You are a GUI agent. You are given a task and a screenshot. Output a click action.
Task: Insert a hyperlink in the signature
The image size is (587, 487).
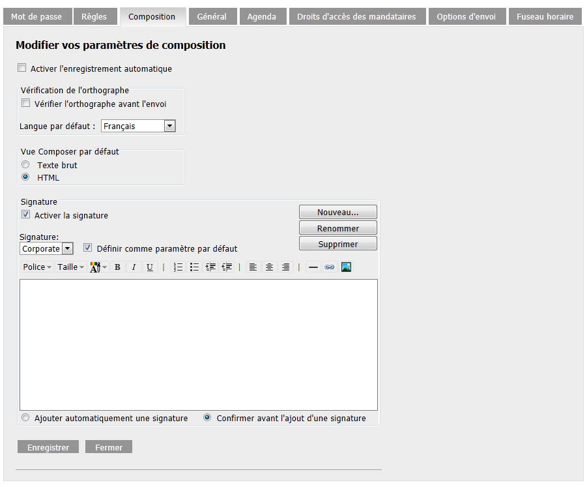[330, 267]
